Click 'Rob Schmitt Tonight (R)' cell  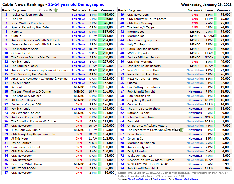(x=156, y=168)
